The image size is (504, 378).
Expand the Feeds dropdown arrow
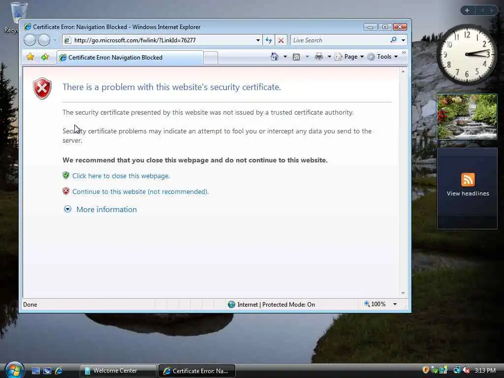click(x=307, y=57)
